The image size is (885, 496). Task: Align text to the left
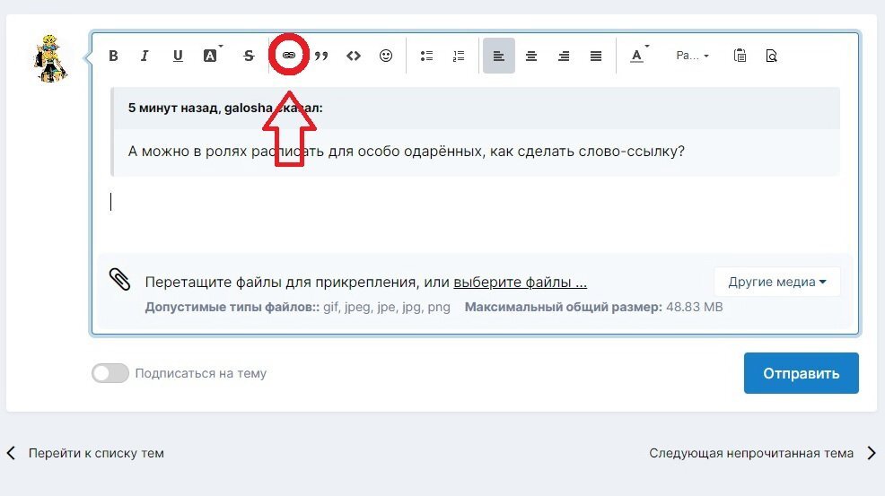click(x=499, y=56)
